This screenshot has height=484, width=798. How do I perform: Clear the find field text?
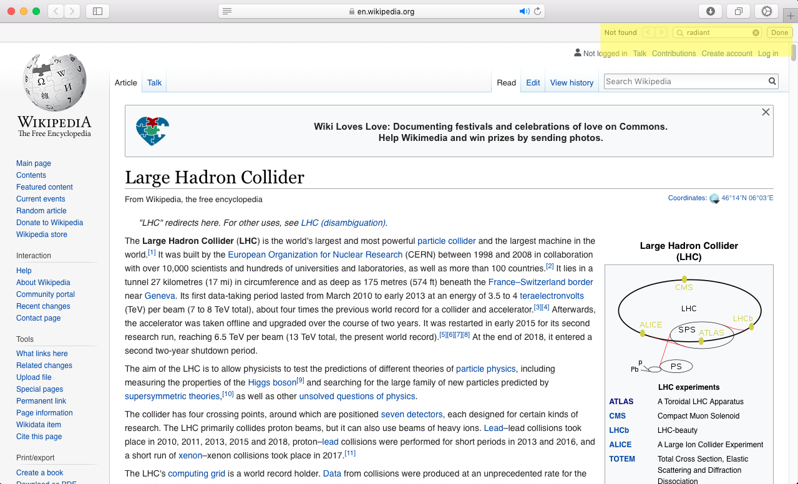click(756, 32)
